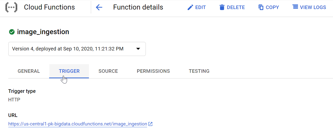Click the image_ingestion function name heading
Viewport: 333px width, 134px height.
[43, 32]
